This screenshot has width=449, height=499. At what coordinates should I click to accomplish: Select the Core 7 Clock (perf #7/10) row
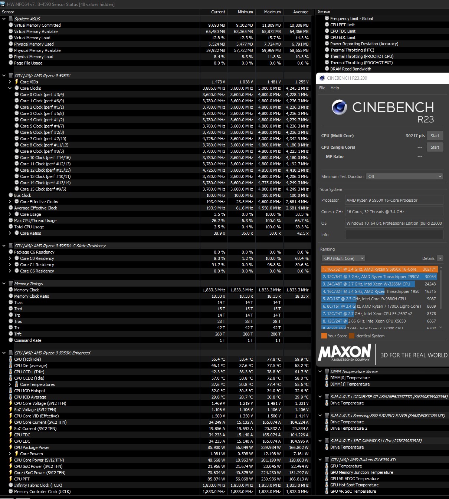[x=155, y=138]
